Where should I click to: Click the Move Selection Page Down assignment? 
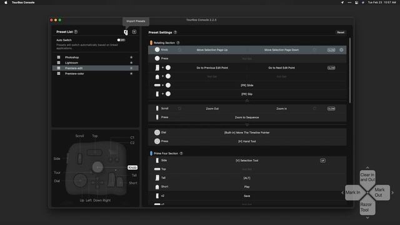pos(281,50)
